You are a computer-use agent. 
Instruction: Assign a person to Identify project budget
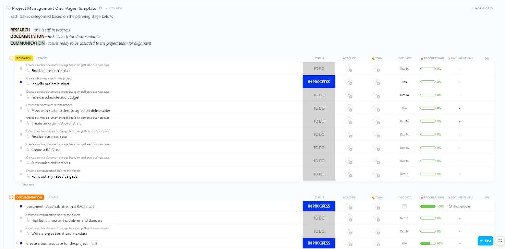pos(349,82)
